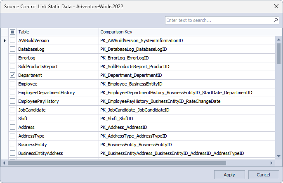Click the horizontal scrollbar left arrow
This screenshot has height=183, width=283.
tap(4, 163)
